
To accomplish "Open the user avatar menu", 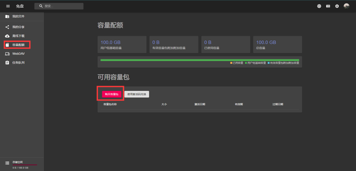I will coord(346,6).
